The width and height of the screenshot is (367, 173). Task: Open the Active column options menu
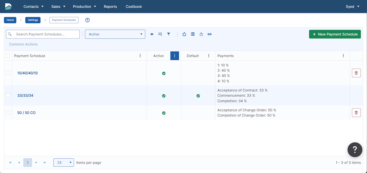(x=175, y=56)
